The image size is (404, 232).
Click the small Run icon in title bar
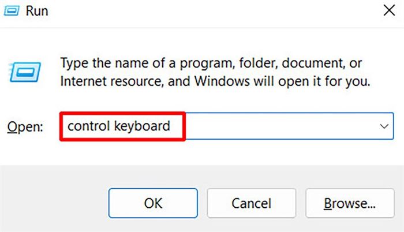point(12,11)
